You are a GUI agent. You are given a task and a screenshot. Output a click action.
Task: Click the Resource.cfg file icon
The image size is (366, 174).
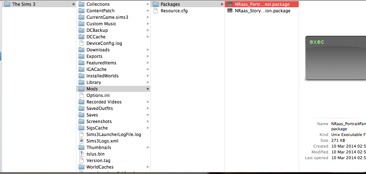[155, 11]
